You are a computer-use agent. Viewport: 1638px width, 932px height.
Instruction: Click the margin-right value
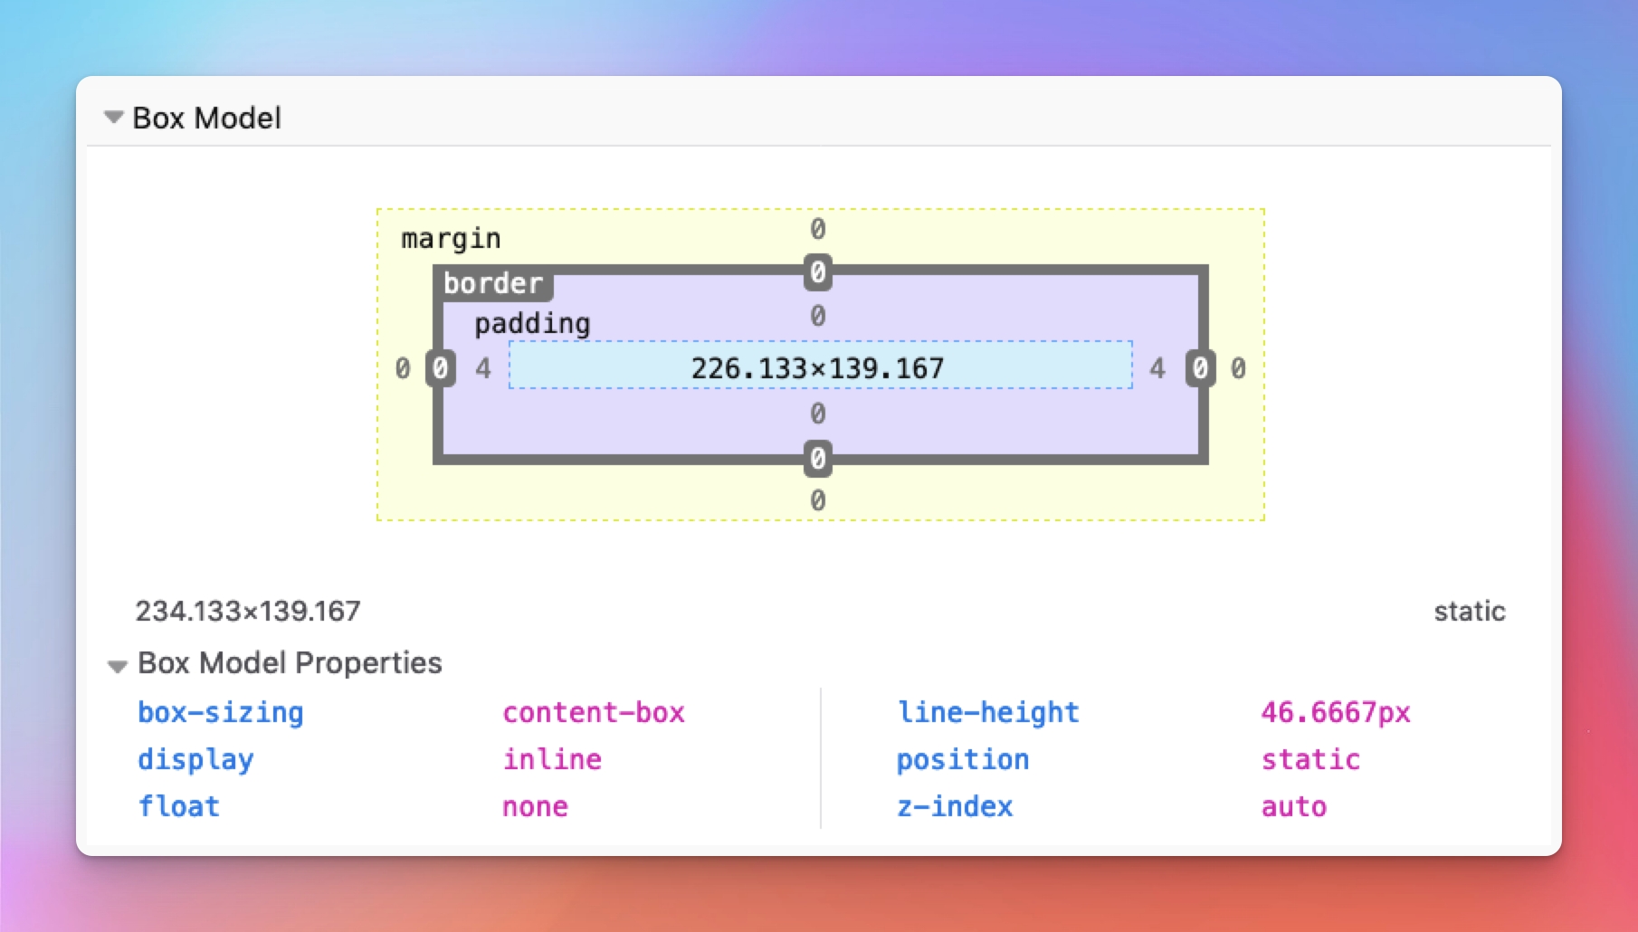pyautogui.click(x=1238, y=368)
